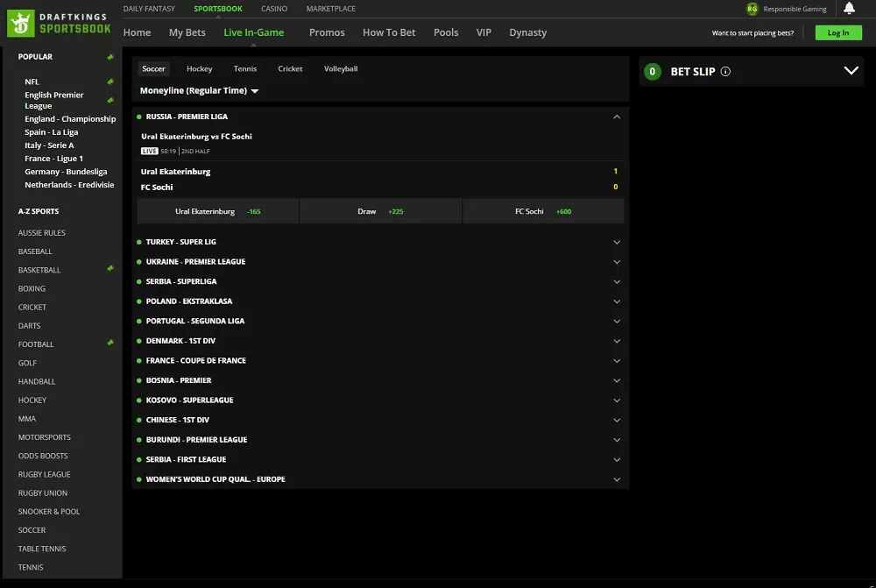
Task: Open Dynasty in main navigation
Action: tap(528, 32)
